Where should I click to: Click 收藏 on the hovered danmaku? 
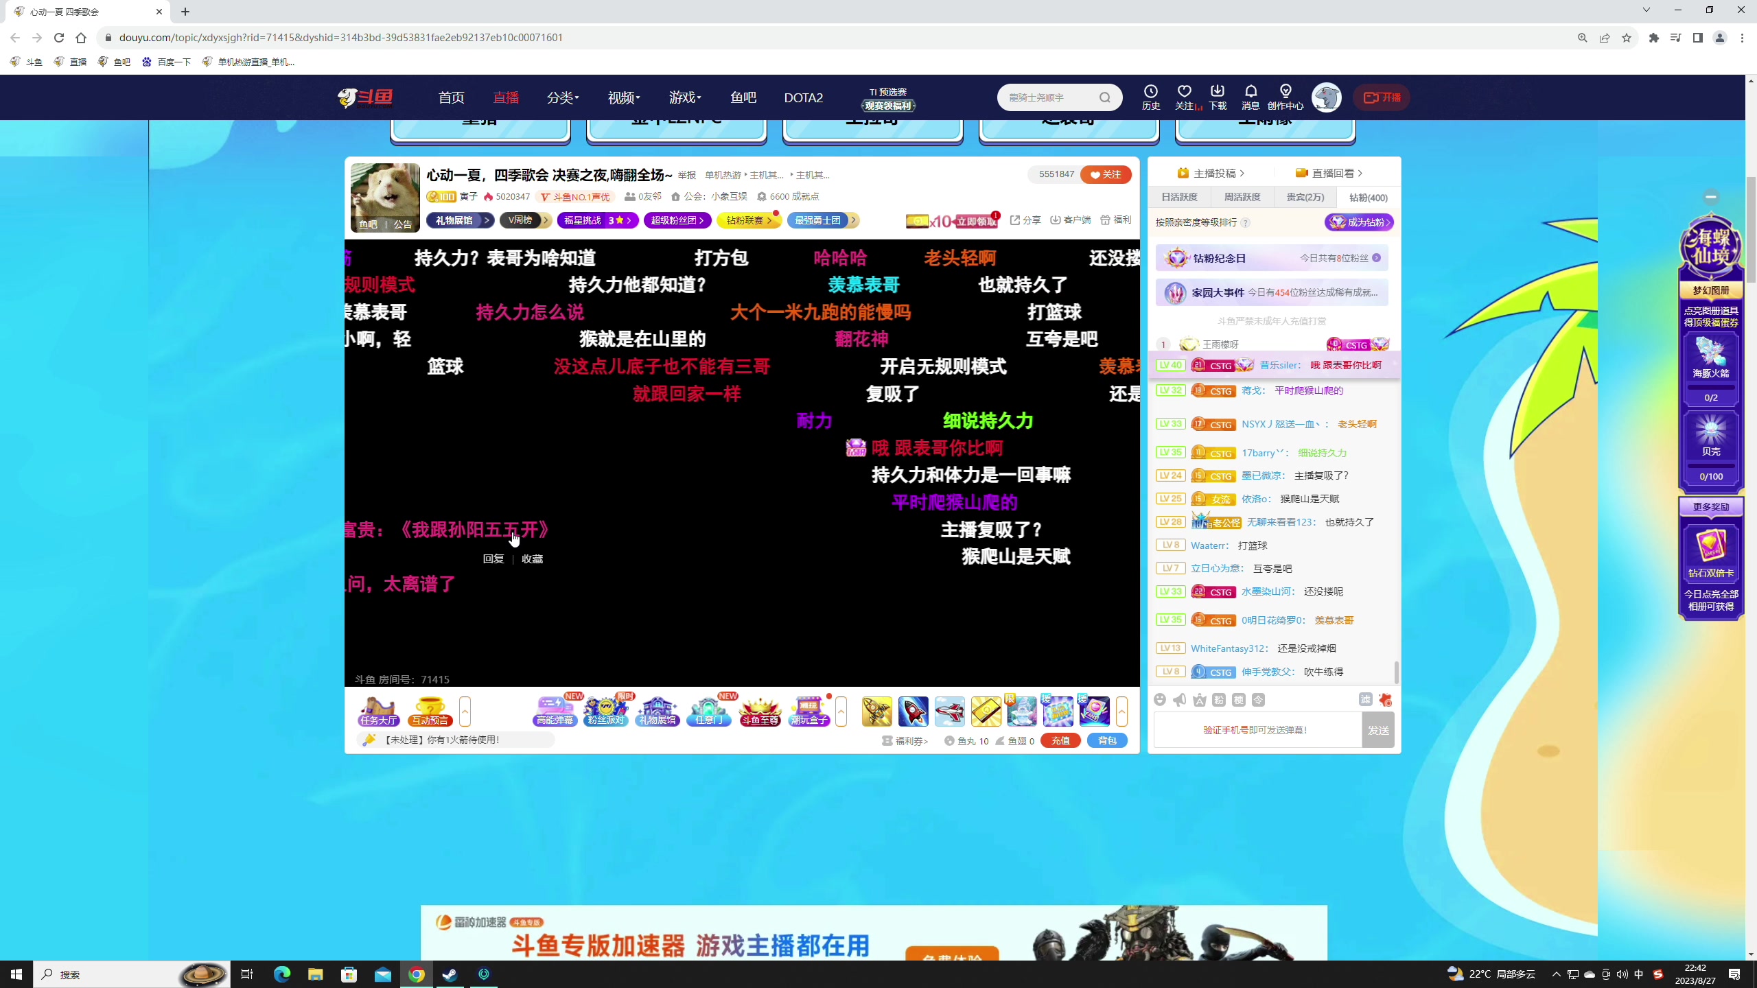click(532, 559)
